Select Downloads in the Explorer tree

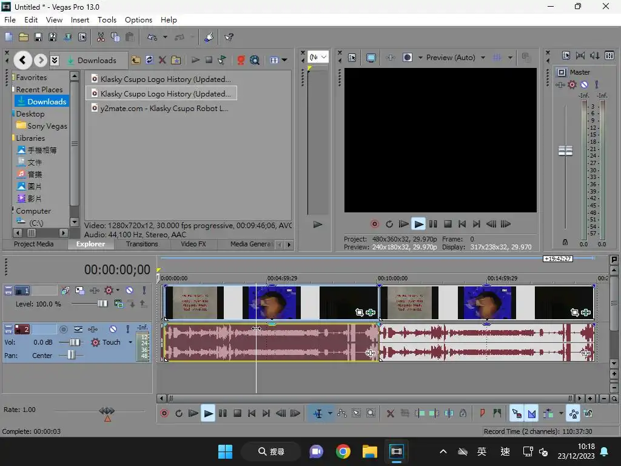[42, 101]
